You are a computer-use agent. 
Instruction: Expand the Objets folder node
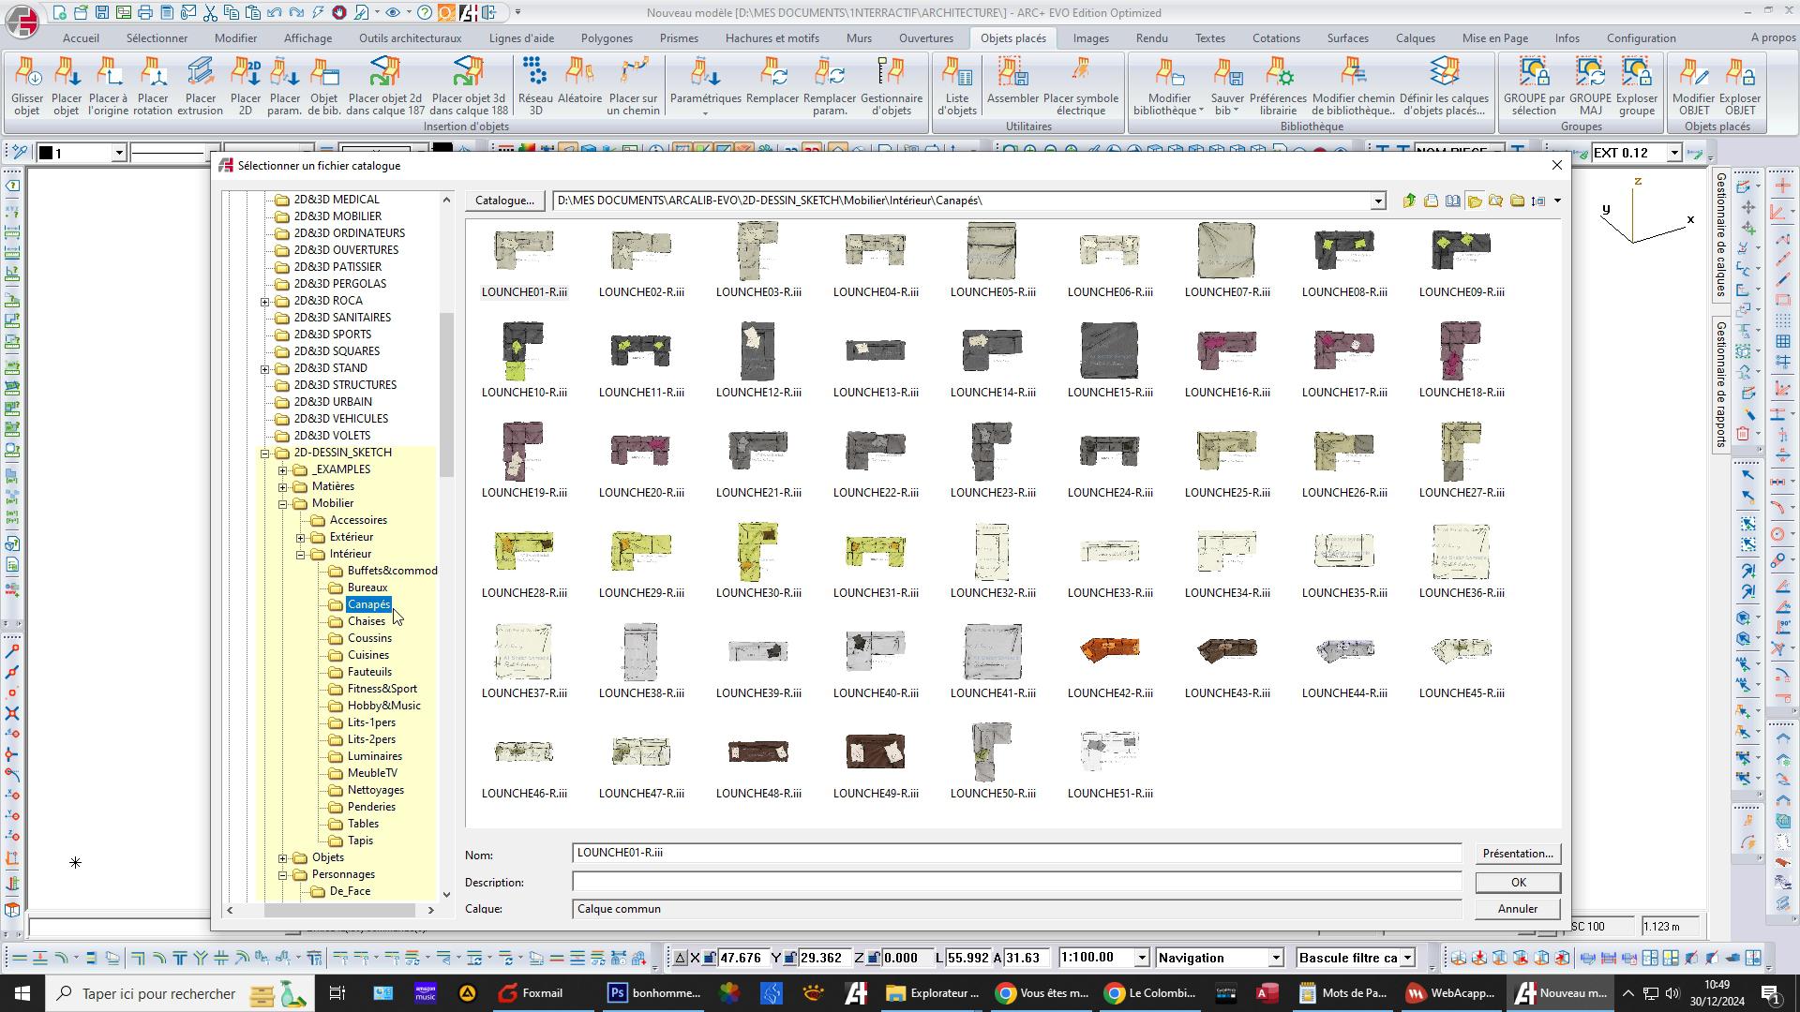pos(283,857)
